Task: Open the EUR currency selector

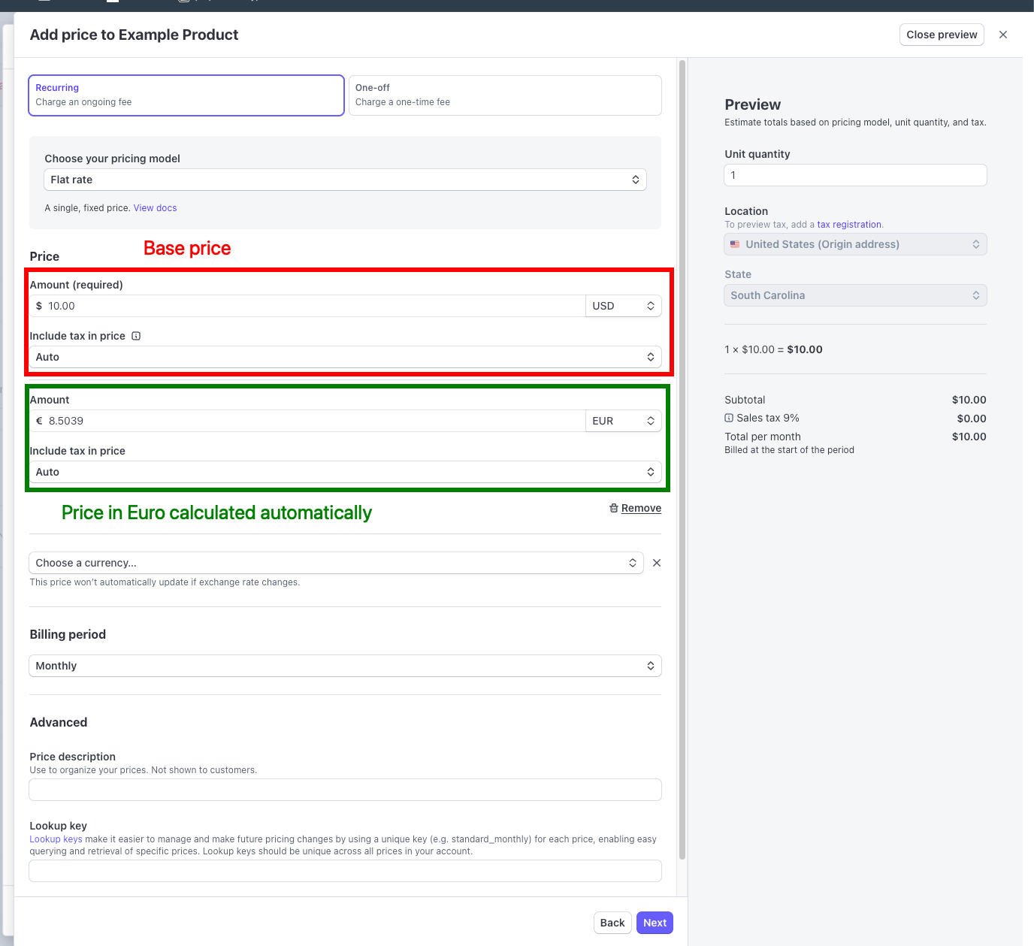Action: coord(623,421)
